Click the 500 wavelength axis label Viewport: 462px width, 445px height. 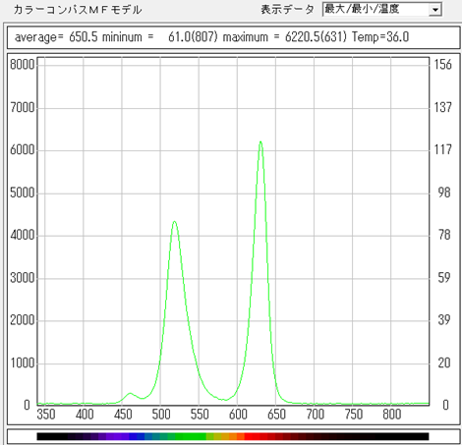point(161,415)
